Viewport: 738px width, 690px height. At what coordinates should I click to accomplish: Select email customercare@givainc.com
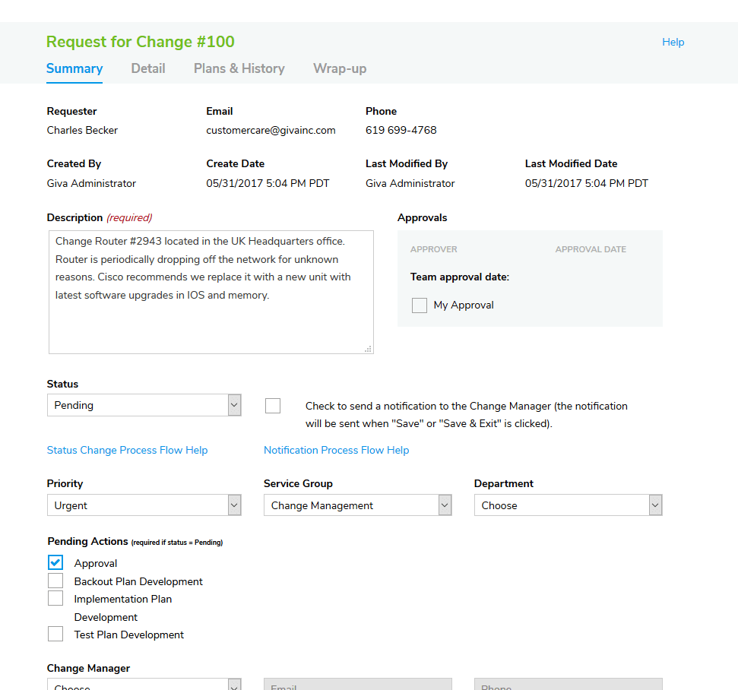point(271,131)
